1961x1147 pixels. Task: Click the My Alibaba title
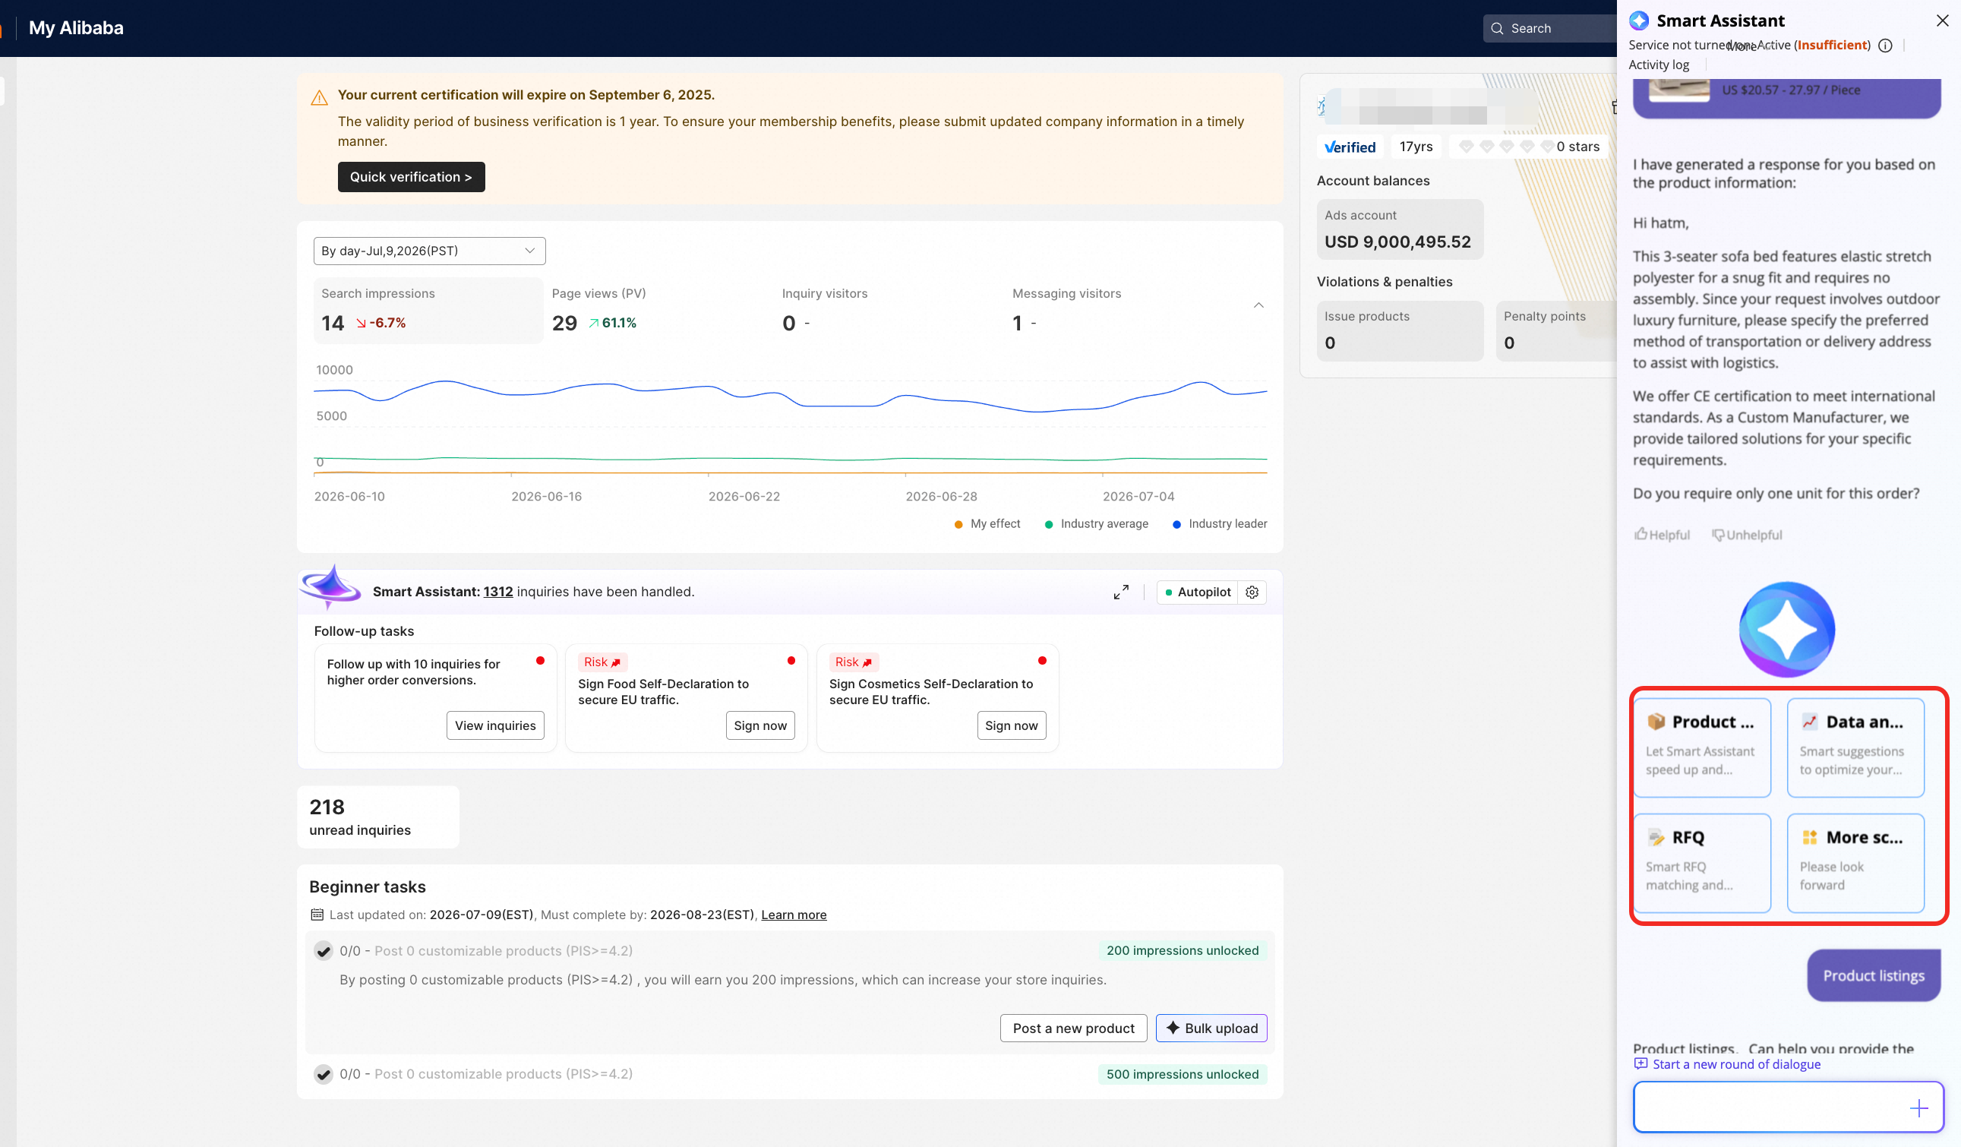pos(76,28)
